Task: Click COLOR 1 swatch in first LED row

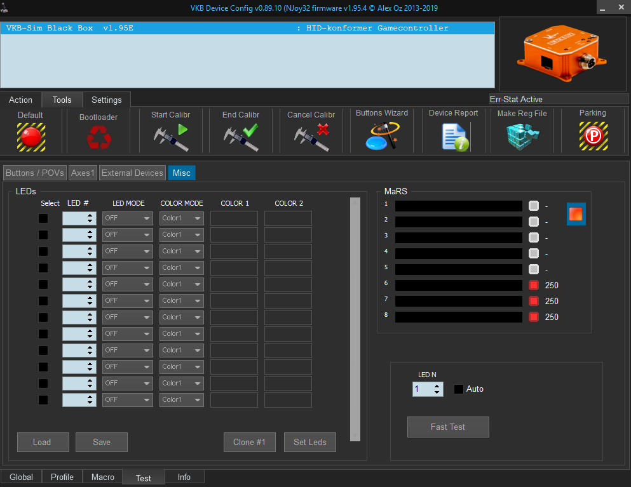Action: pyautogui.click(x=234, y=218)
